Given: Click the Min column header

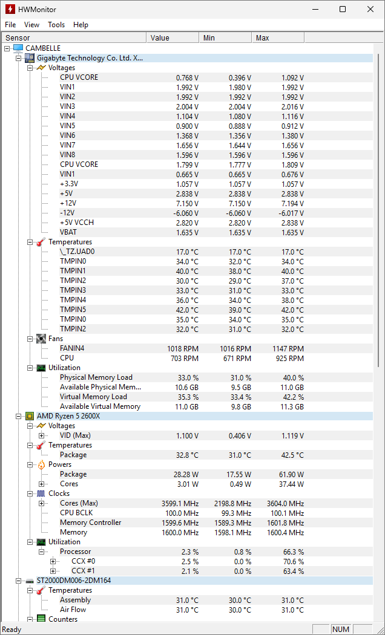Looking at the screenshot, I should pos(225,37).
